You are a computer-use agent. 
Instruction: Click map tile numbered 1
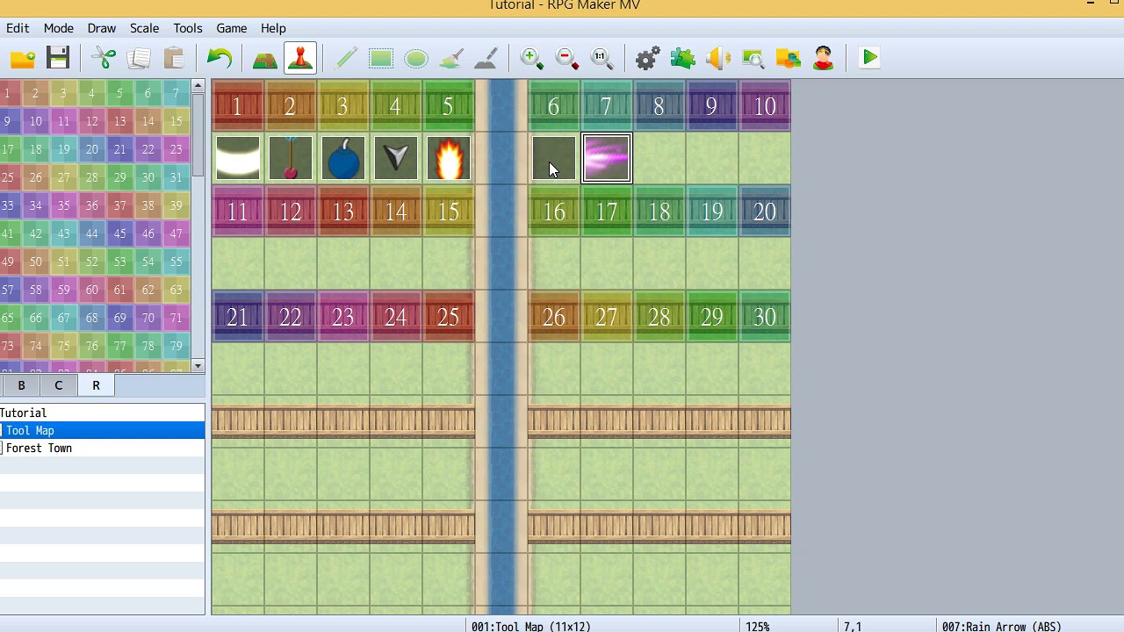tap(238, 106)
